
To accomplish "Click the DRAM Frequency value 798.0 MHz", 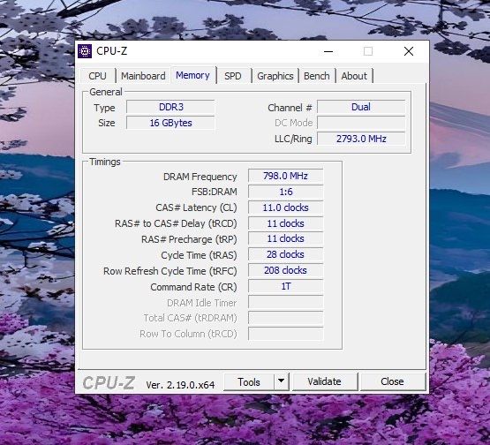I will point(286,176).
